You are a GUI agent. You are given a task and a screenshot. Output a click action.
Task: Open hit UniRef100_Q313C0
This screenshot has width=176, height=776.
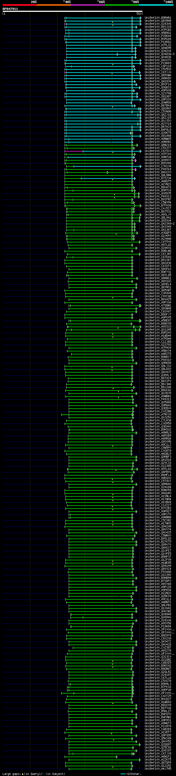coord(158,657)
